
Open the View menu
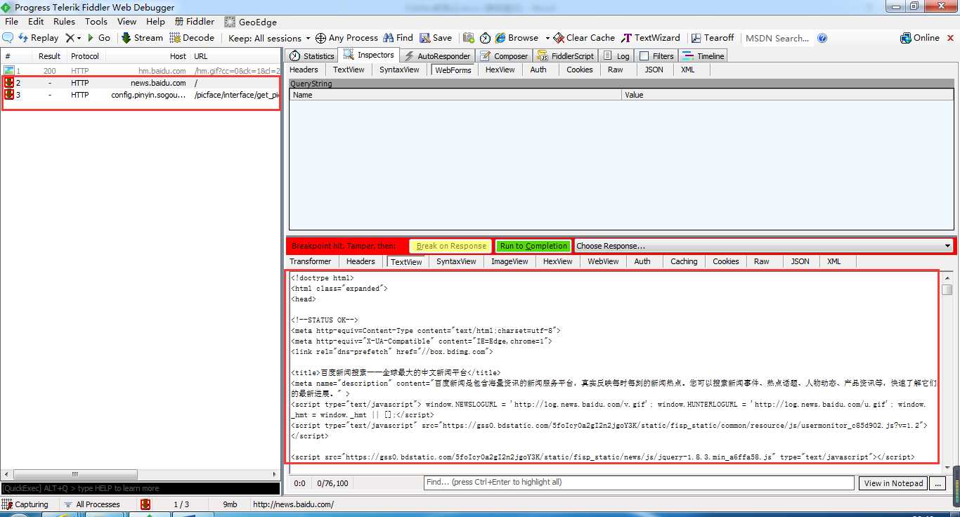pos(127,22)
